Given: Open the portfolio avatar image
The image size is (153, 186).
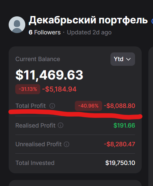Looking at the screenshot, I should coord(17,25).
